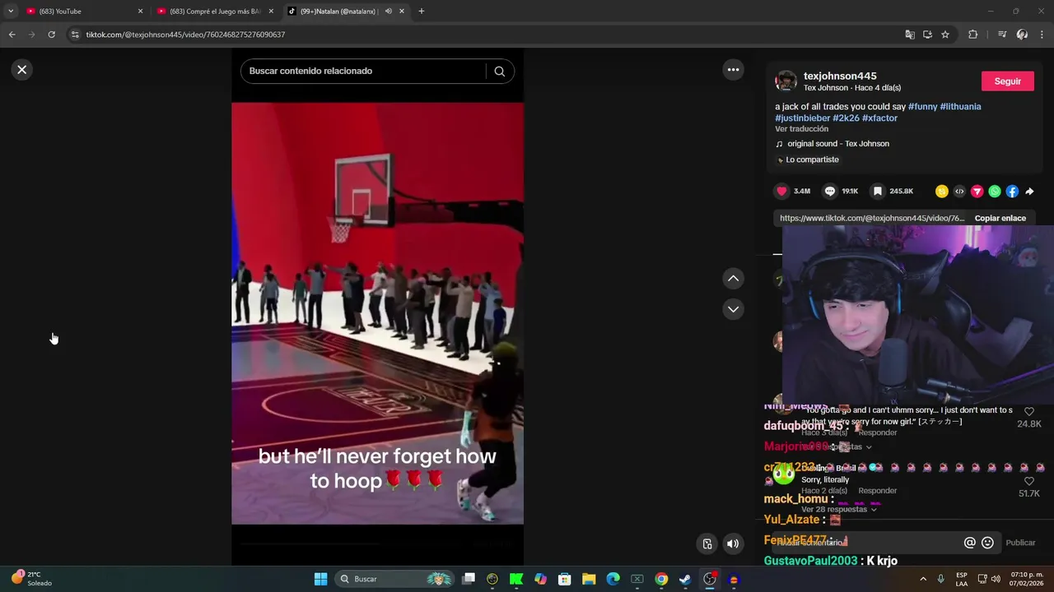Open a new browser tab
Image resolution: width=1054 pixels, height=592 pixels.
click(421, 12)
